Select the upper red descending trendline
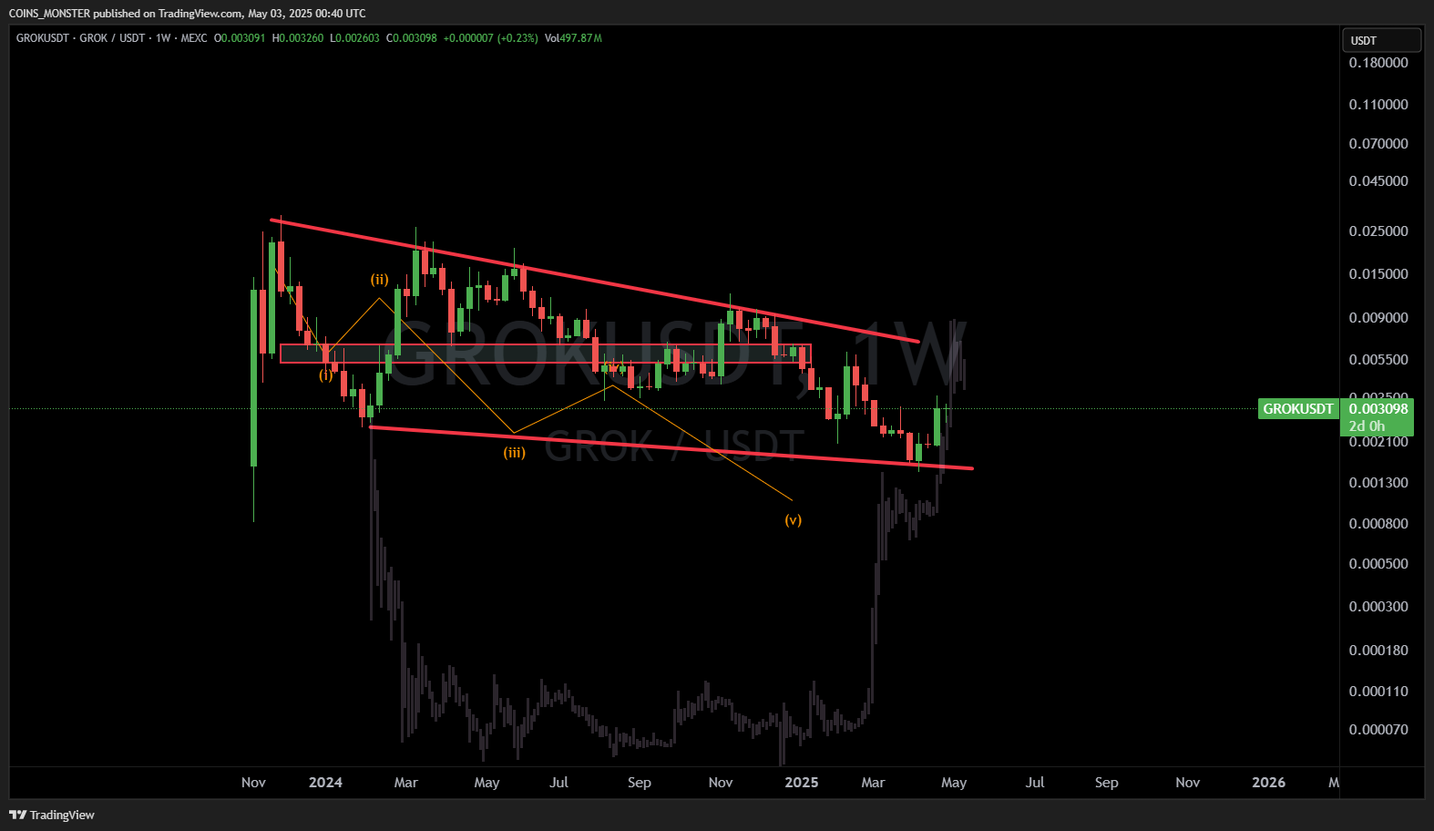 point(594,281)
